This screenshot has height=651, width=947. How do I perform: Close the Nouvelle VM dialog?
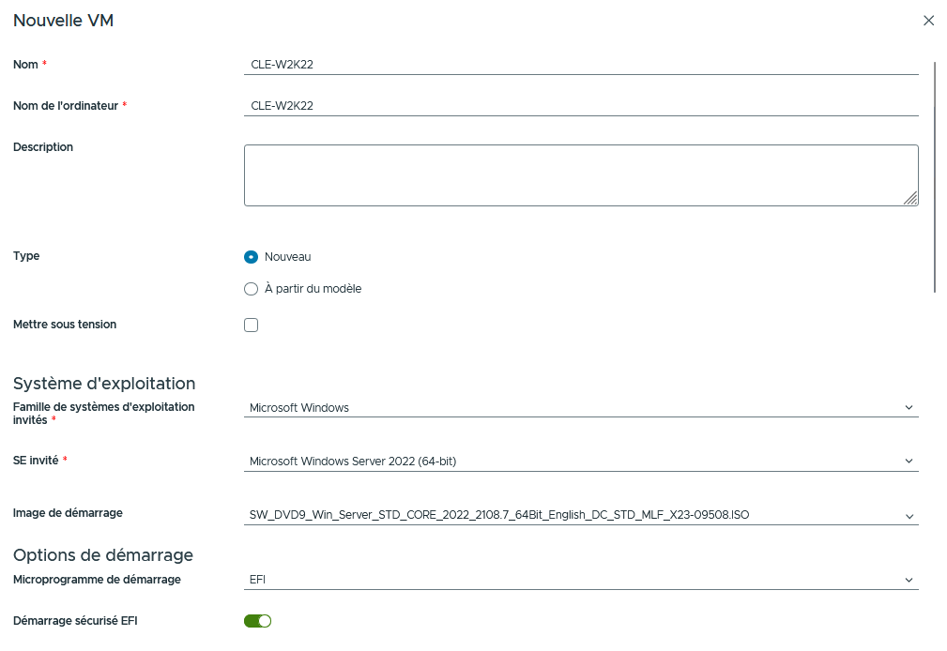point(928,21)
